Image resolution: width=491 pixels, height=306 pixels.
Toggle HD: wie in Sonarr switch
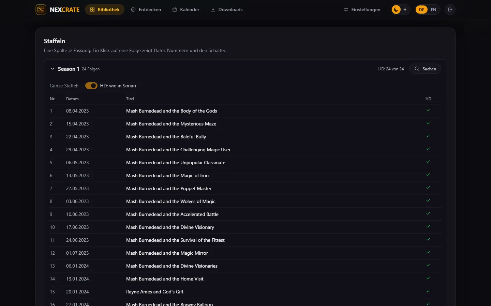[91, 86]
